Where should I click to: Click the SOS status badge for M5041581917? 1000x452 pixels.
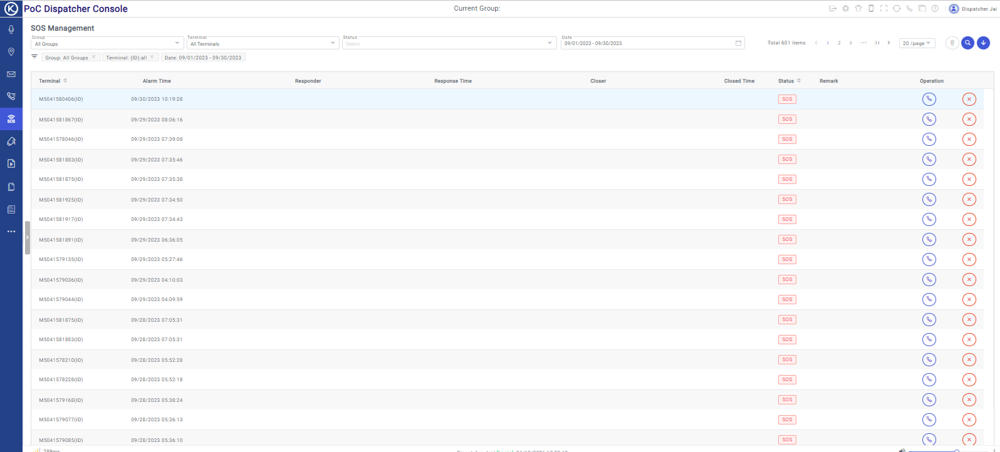787,219
